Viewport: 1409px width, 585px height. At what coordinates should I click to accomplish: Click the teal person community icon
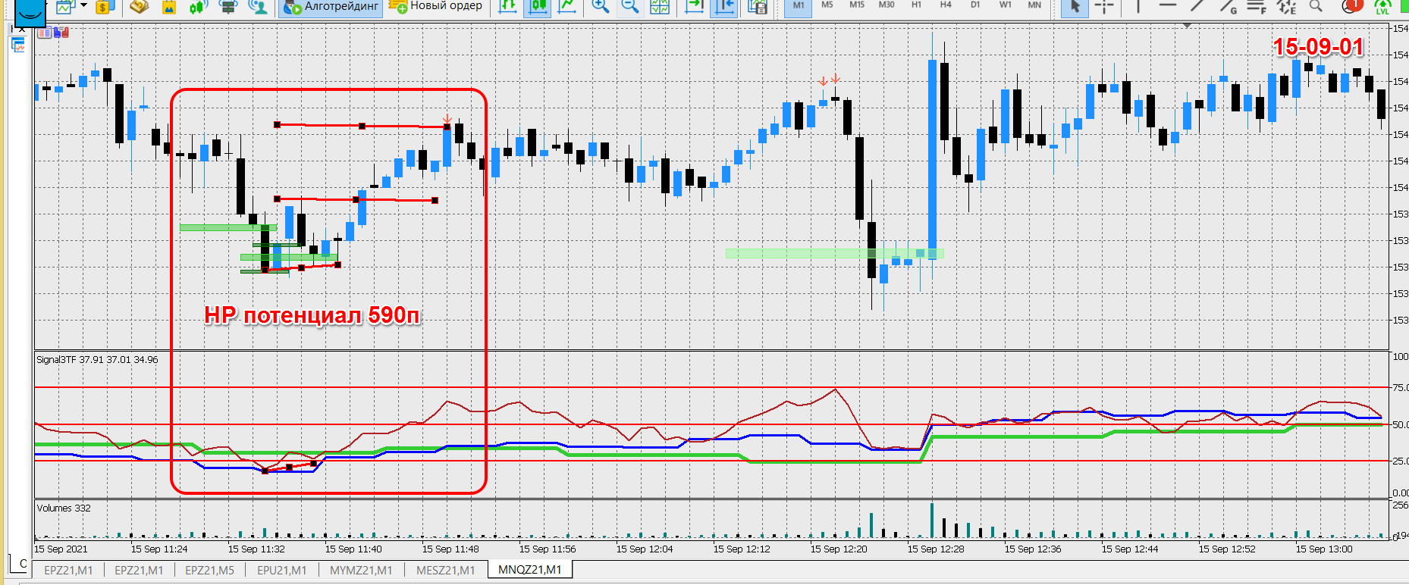point(259,6)
